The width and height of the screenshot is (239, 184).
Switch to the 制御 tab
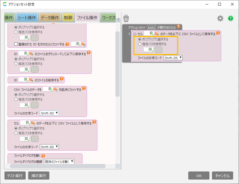(x=68, y=18)
